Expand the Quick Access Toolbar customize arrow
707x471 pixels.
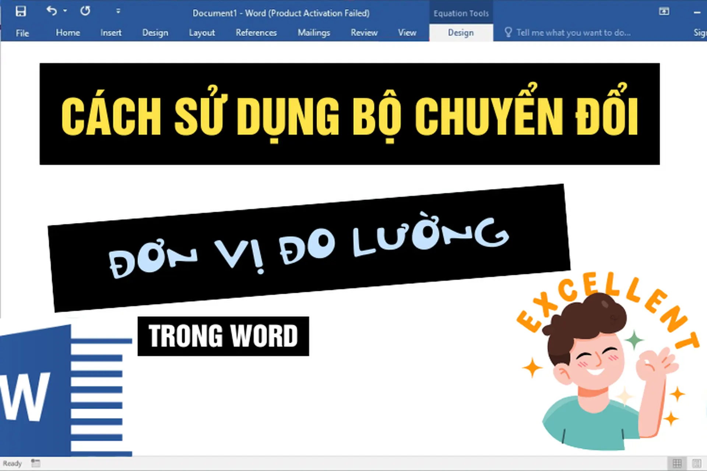click(x=118, y=11)
